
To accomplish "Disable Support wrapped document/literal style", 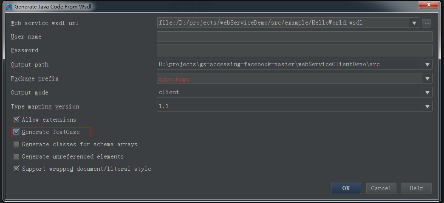I will (17, 169).
